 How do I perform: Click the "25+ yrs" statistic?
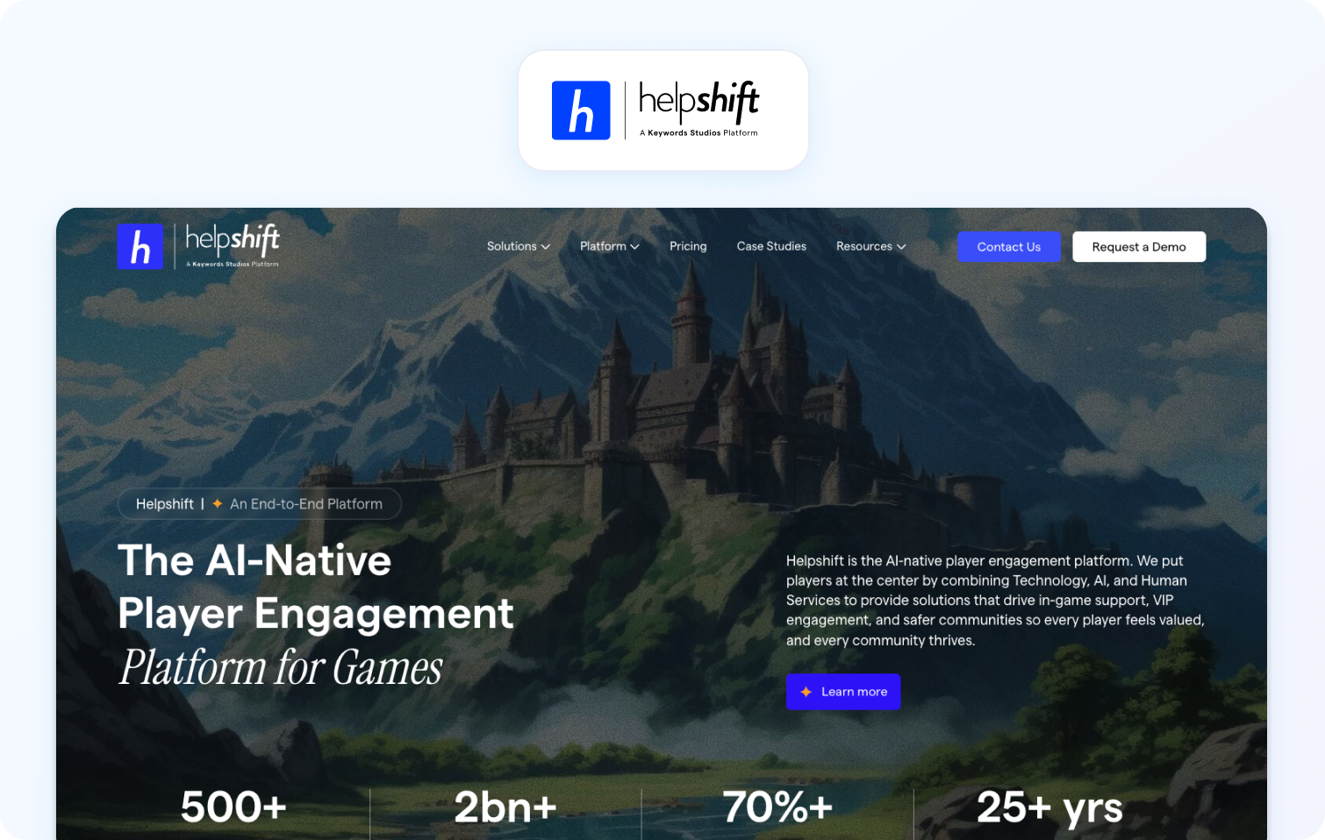pyautogui.click(x=1049, y=808)
